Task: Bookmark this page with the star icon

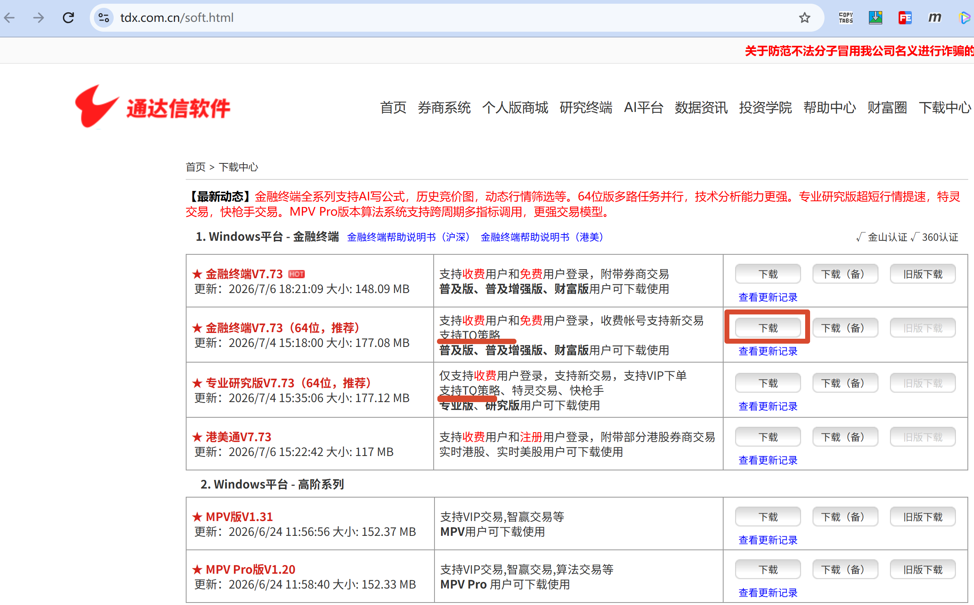Action: pos(804,18)
